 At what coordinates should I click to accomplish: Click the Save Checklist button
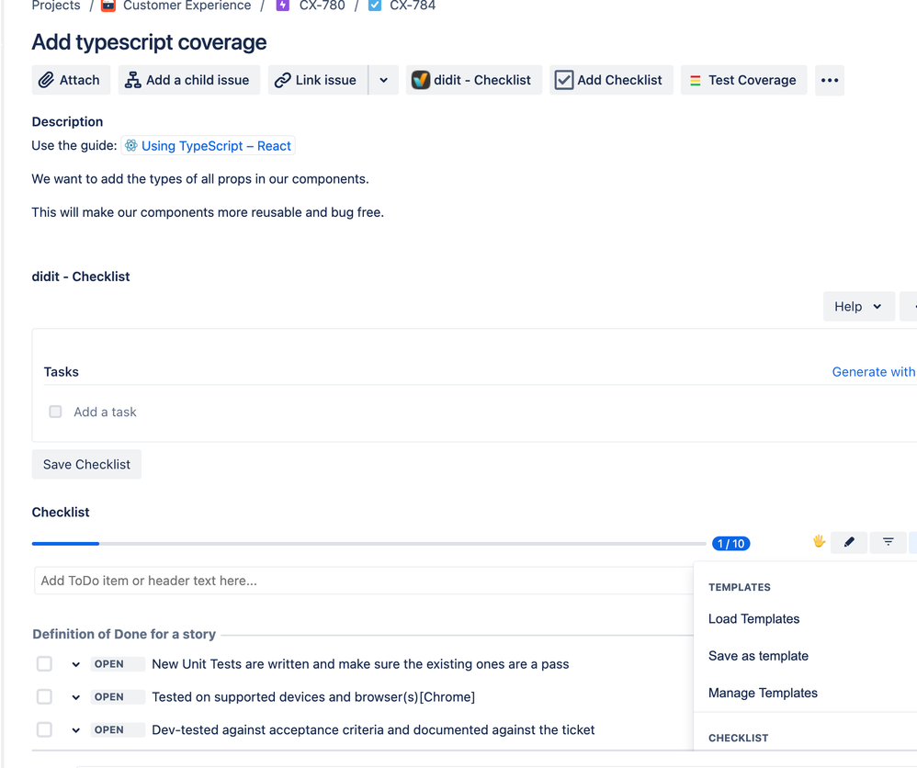coord(86,465)
